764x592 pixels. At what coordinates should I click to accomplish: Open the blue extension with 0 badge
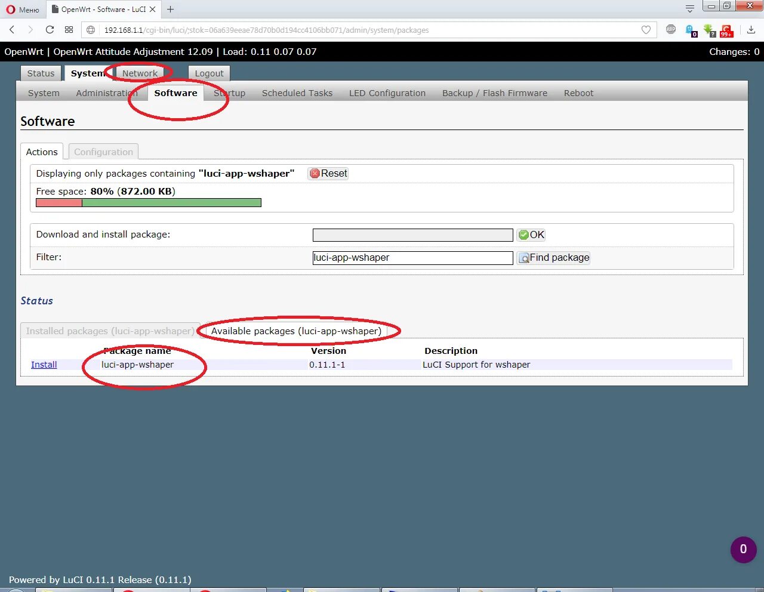691,30
